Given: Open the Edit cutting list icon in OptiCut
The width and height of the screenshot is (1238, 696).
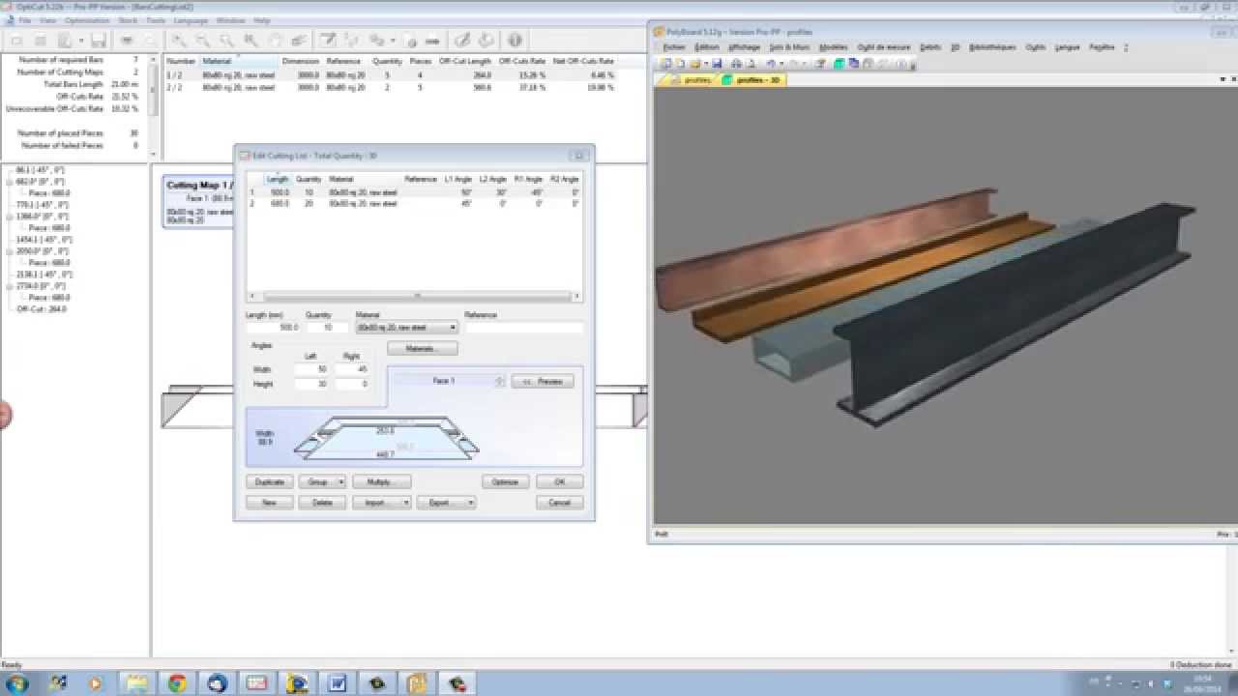Looking at the screenshot, I should [x=329, y=41].
